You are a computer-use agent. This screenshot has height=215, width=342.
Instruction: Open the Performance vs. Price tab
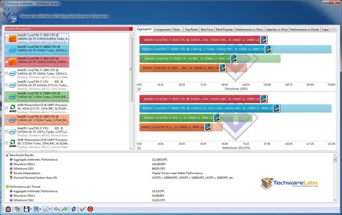(x=249, y=29)
